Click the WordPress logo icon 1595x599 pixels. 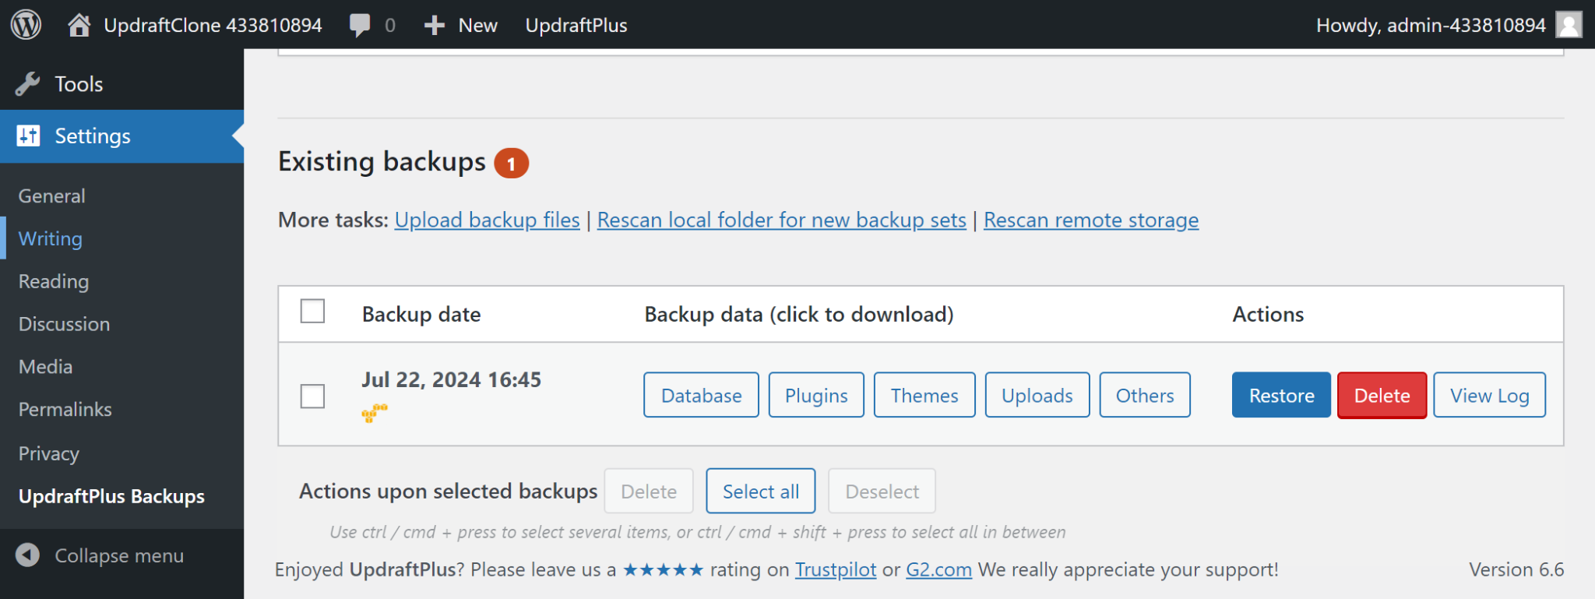coord(26,25)
